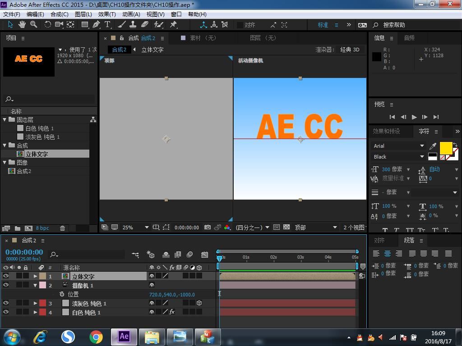Choose the Rotation tool
Viewport: 462px width, 346px height.
click(47, 25)
